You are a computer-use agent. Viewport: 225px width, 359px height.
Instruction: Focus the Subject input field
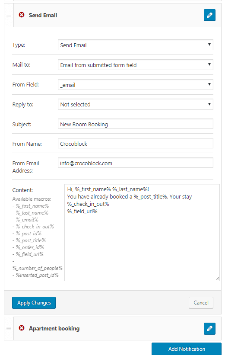(135, 124)
